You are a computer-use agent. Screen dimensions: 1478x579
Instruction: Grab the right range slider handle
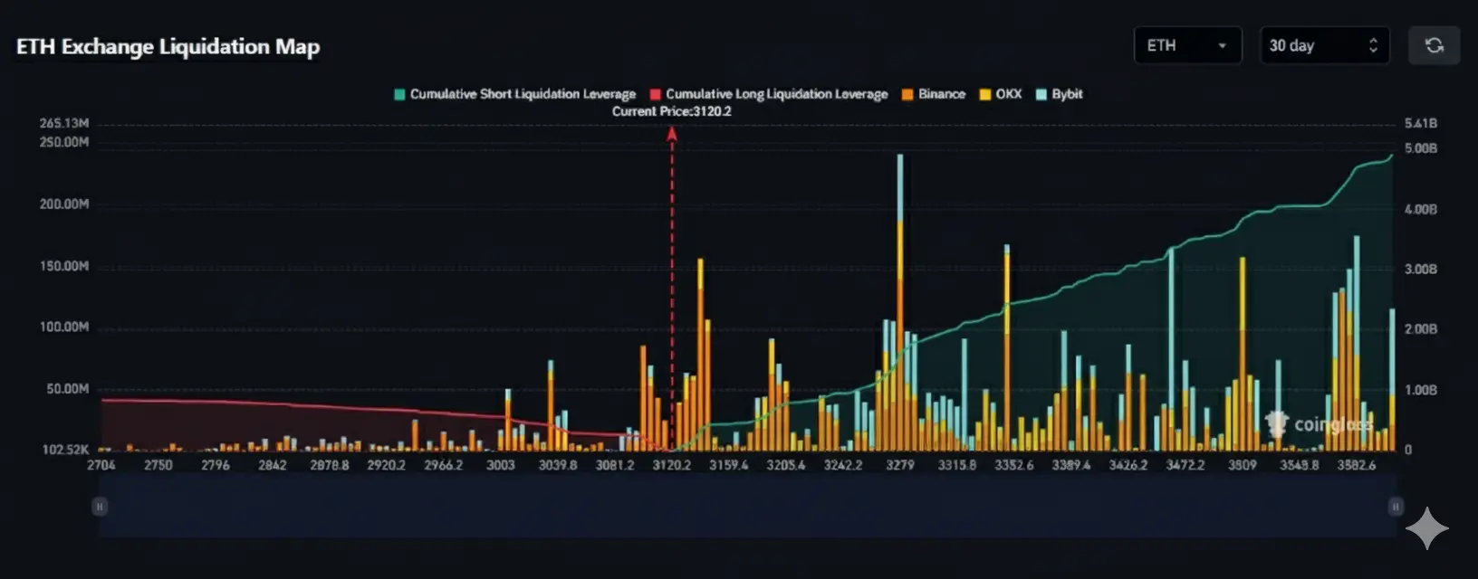pyautogui.click(x=1396, y=507)
